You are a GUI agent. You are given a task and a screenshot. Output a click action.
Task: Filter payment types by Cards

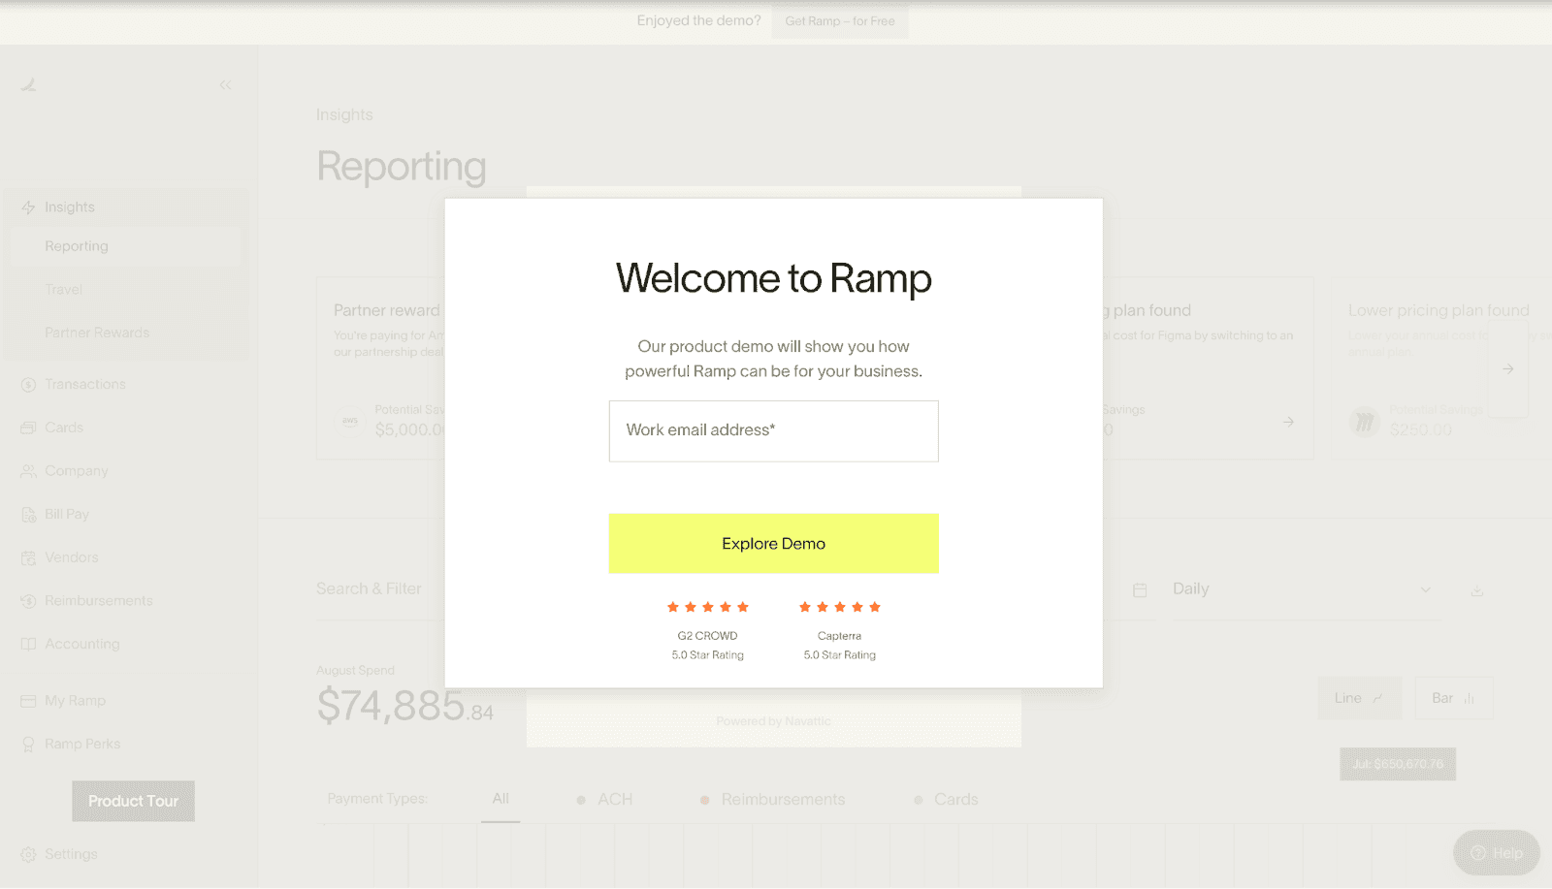coord(946,800)
